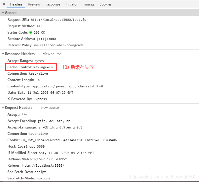Image resolution: width=199 pixels, height=182 pixels.
Task: Close the request details panel
Action: pyautogui.click(x=4, y=4)
